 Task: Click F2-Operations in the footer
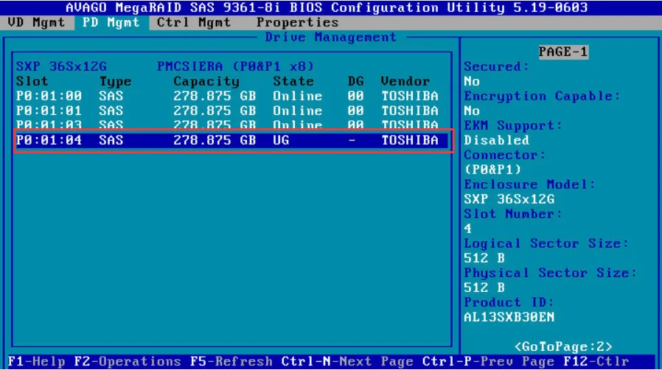tap(128, 362)
